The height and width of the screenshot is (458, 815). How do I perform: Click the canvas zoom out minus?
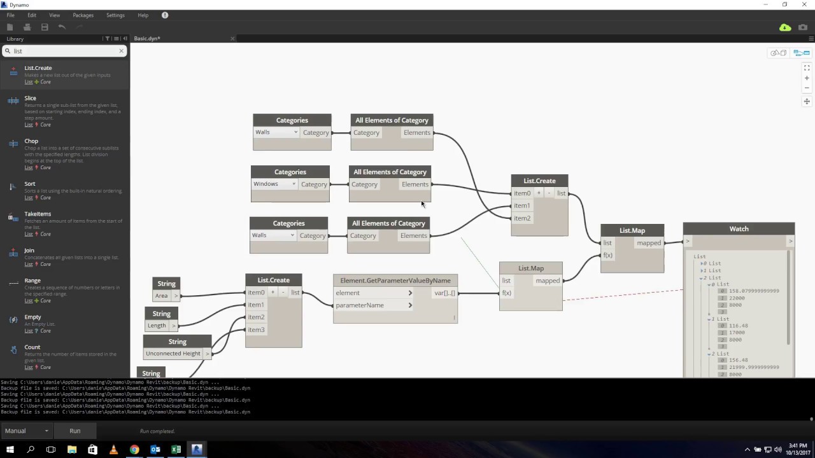coord(807,88)
